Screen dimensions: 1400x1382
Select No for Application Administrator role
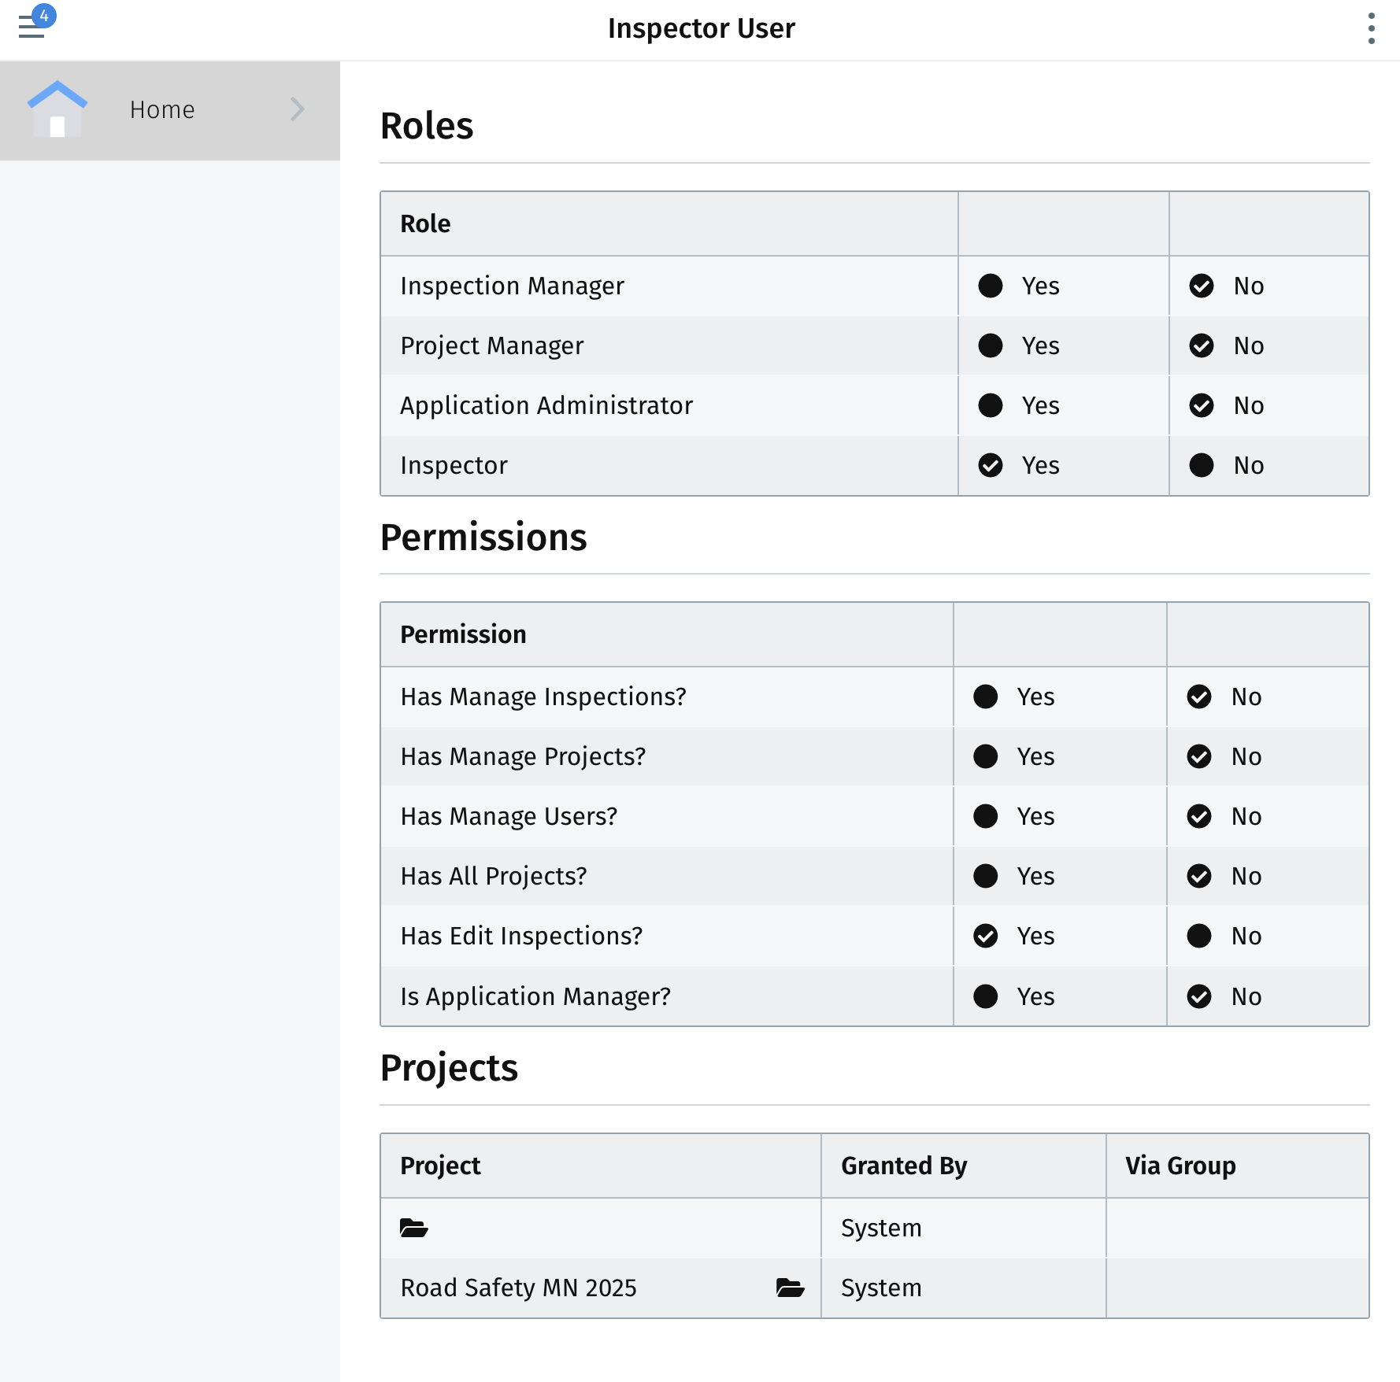click(x=1202, y=405)
